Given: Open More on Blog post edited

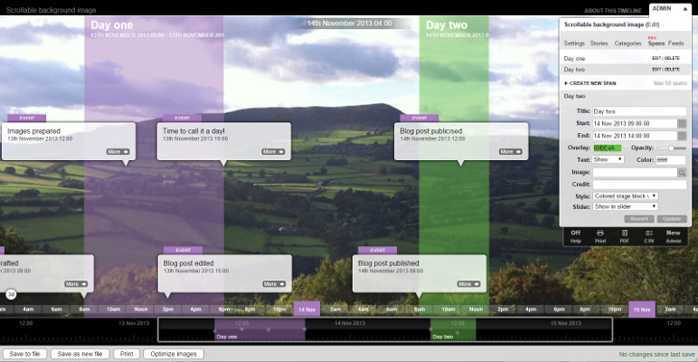Looking at the screenshot, I should click(x=274, y=284).
